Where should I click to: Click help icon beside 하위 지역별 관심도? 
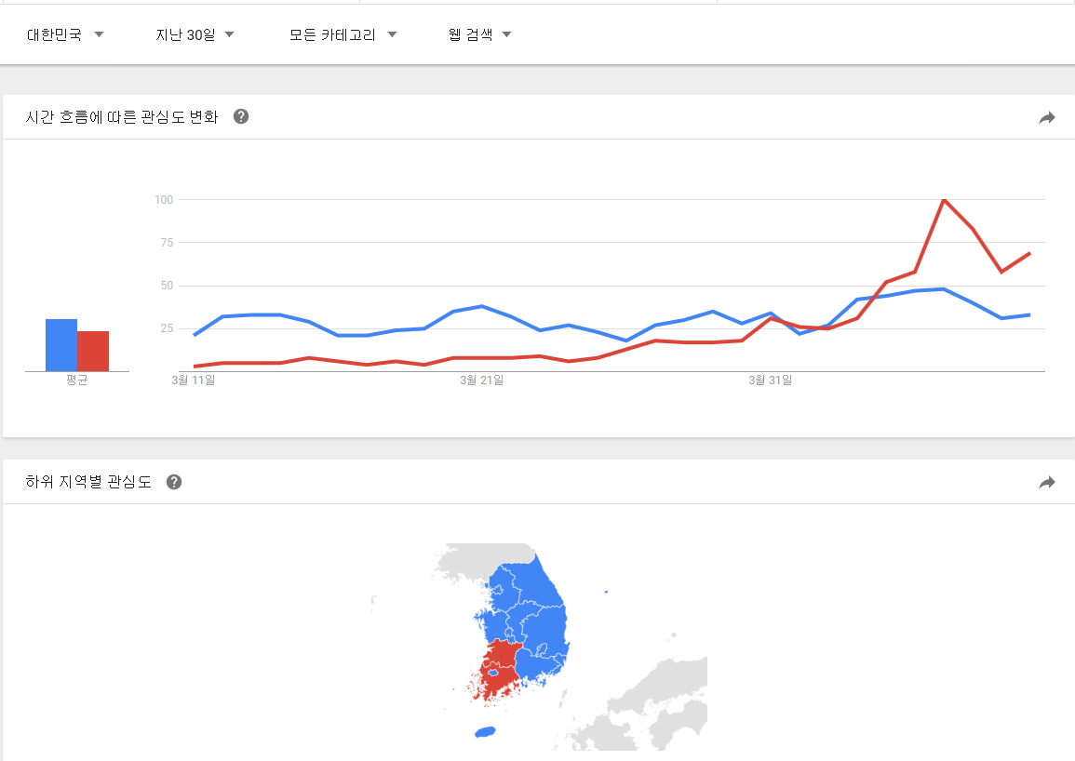[174, 482]
